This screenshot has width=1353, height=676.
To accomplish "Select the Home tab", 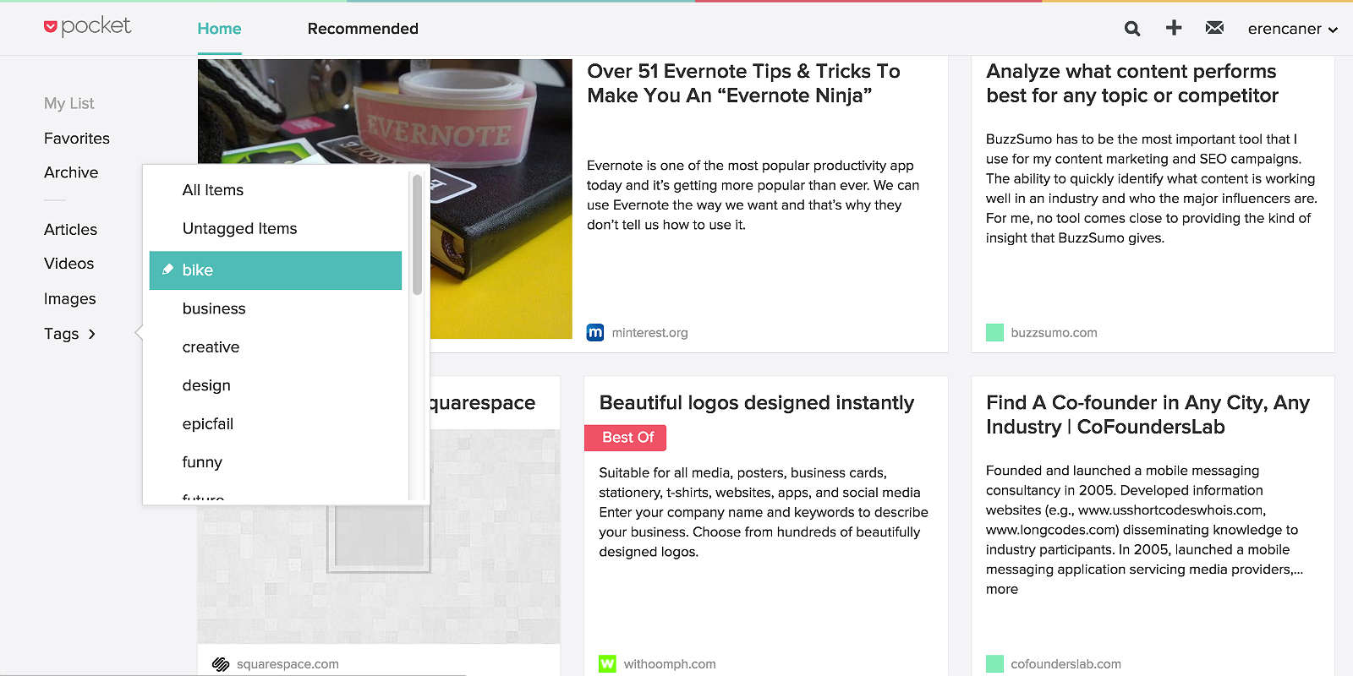I will point(219,29).
